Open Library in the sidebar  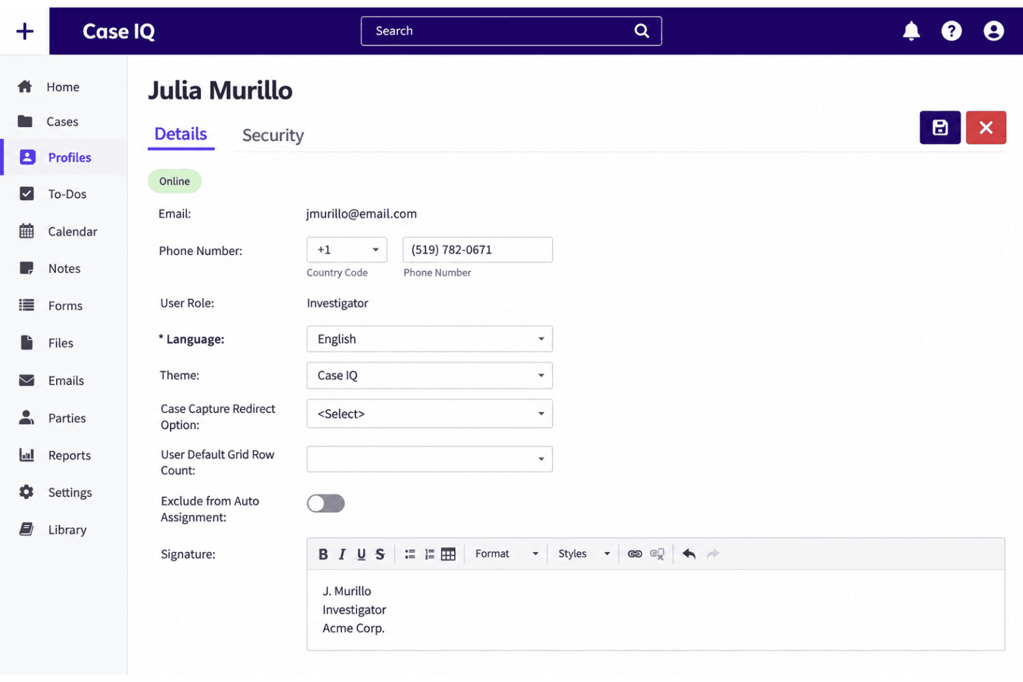[x=63, y=530]
